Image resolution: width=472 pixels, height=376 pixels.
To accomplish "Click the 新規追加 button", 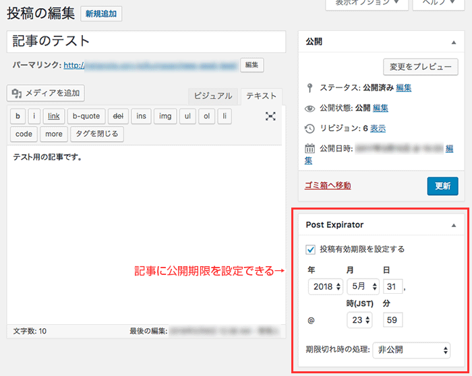I will pos(101,14).
